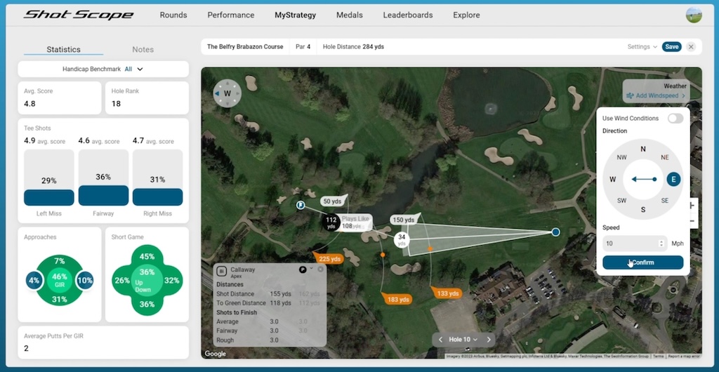The image size is (719, 372).
Task: Go to previous hole arrow
Action: (441, 340)
